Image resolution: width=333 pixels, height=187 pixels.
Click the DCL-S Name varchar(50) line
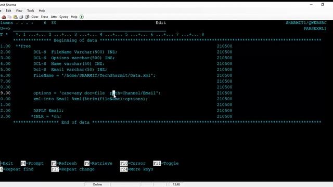[69, 63]
